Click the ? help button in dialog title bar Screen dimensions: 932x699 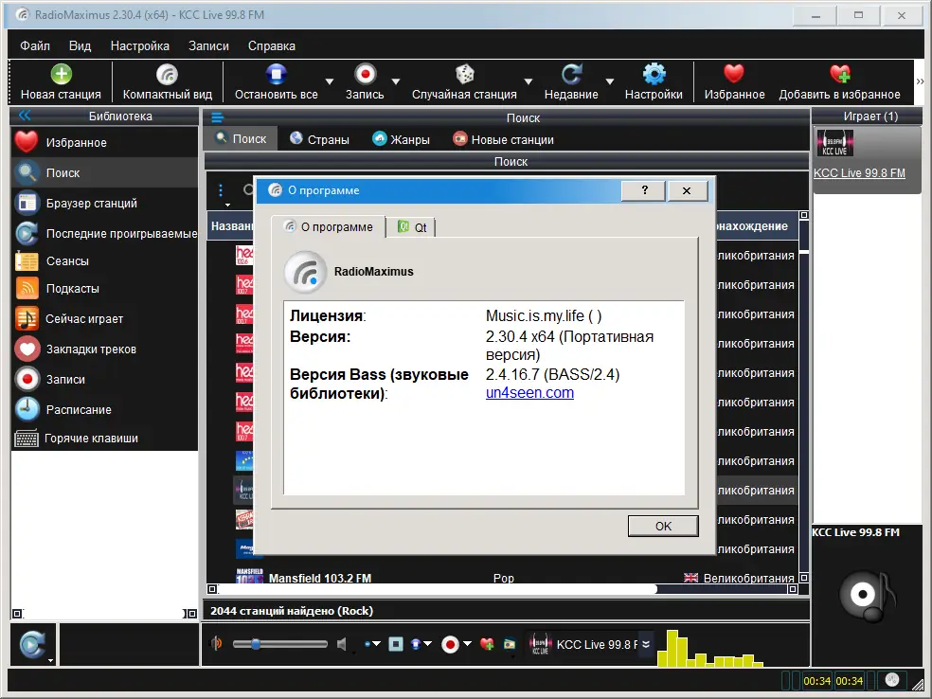644,190
